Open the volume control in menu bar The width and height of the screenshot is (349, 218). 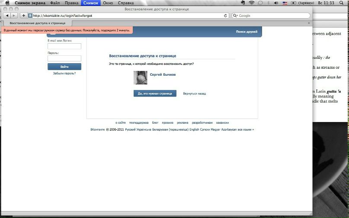[276, 3]
